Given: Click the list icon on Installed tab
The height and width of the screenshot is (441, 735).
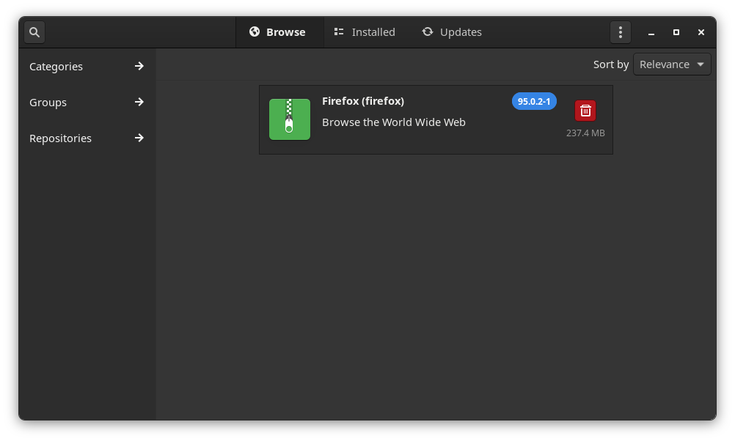Looking at the screenshot, I should tap(339, 31).
